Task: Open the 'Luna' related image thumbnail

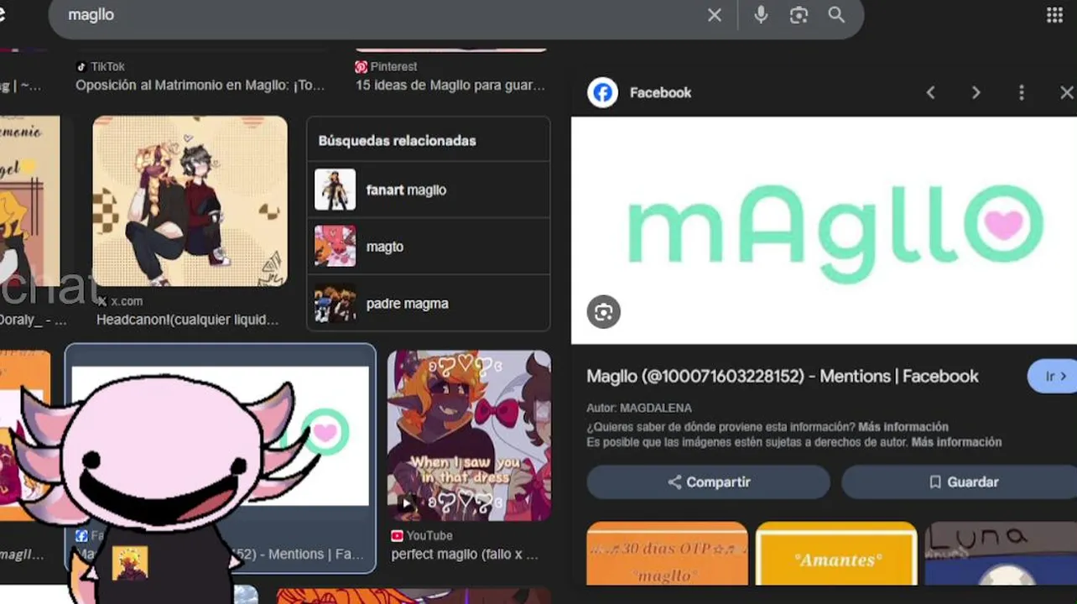Action: [x=1001, y=553]
